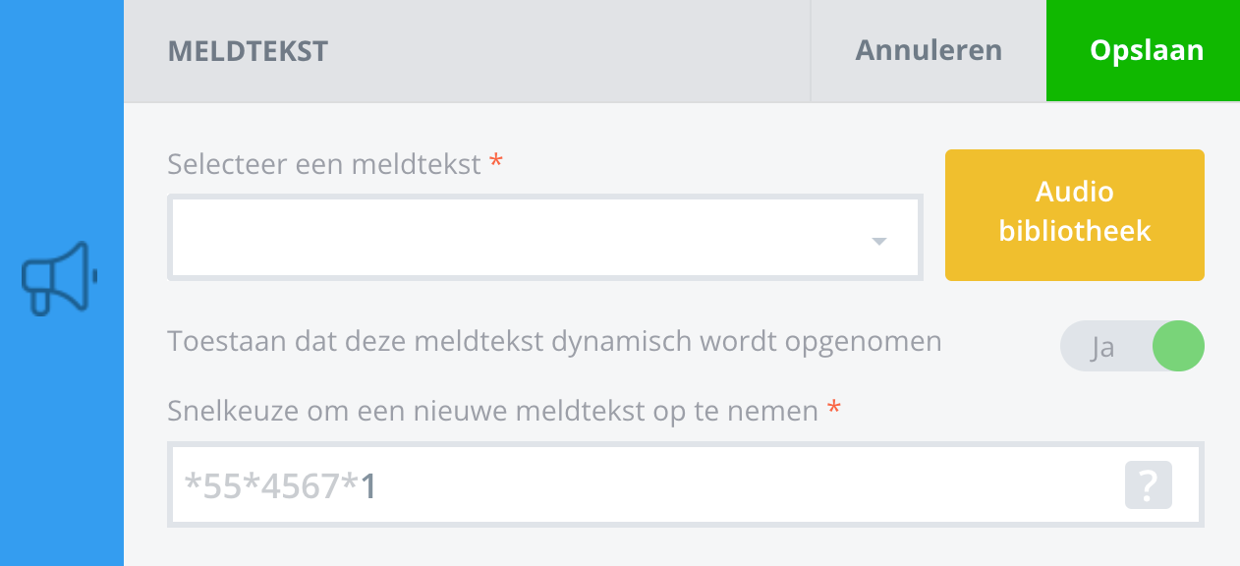Click empty area of the blue sidebar
Screen dimensions: 1240x566
[61, 442]
